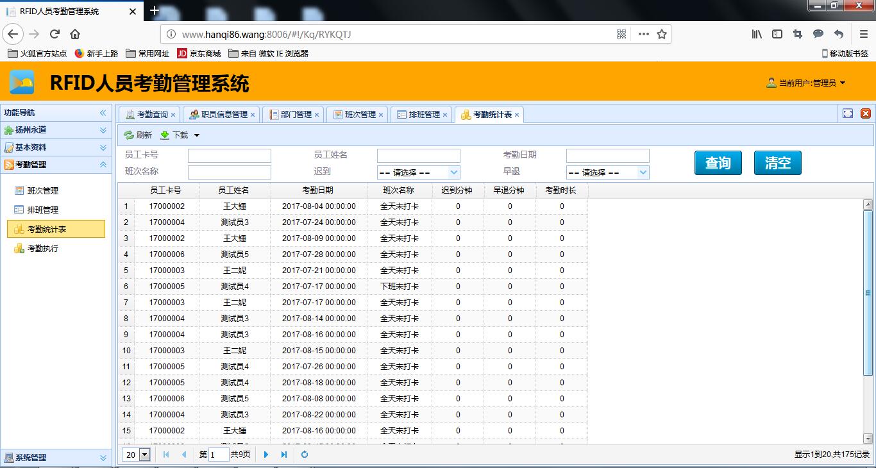Jump to last page of records
The height and width of the screenshot is (468, 876).
284,455
